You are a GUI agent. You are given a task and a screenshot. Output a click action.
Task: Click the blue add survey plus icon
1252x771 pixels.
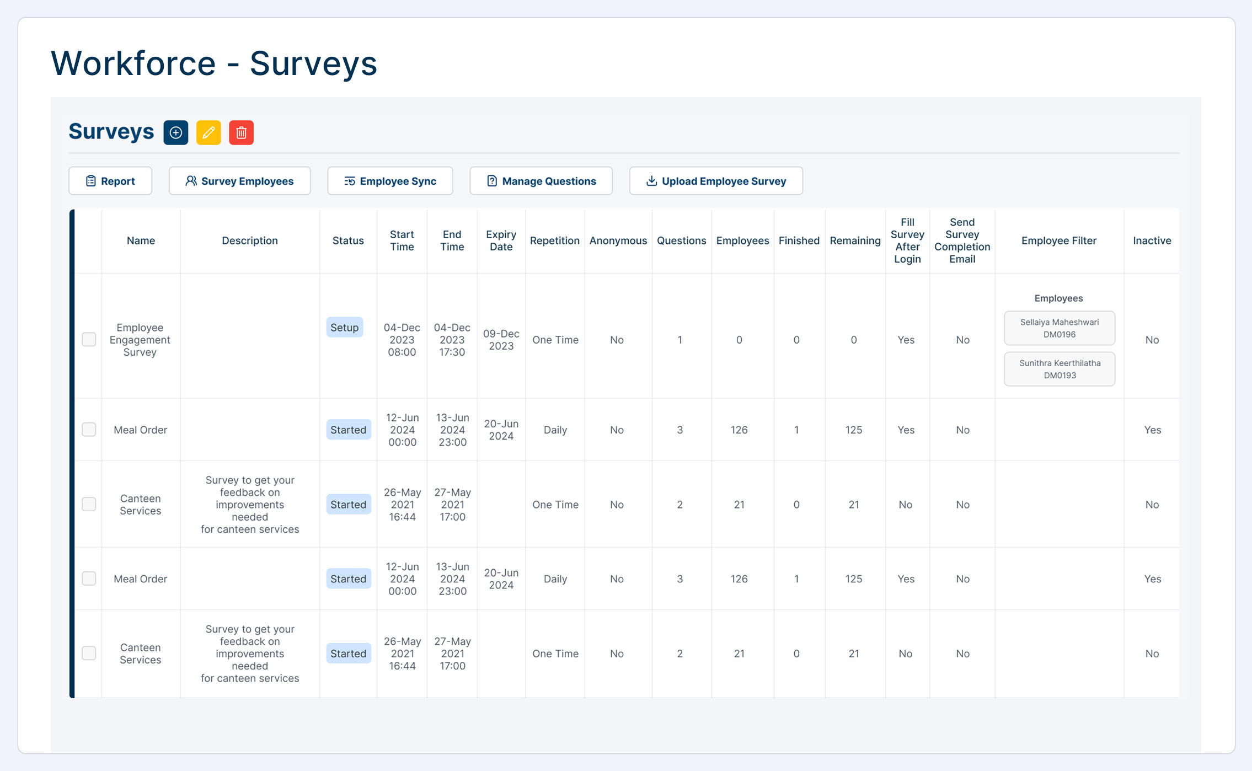(x=175, y=132)
